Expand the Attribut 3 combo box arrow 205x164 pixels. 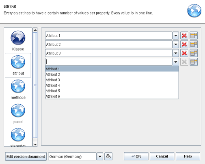pos(176,53)
